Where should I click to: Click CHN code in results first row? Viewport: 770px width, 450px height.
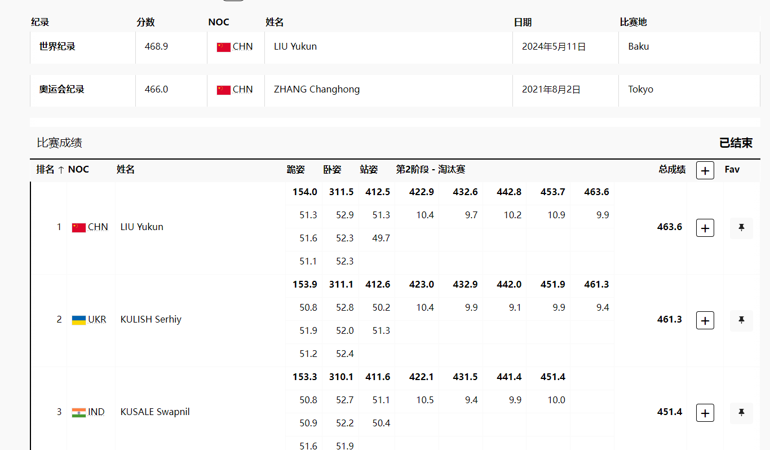pos(98,227)
